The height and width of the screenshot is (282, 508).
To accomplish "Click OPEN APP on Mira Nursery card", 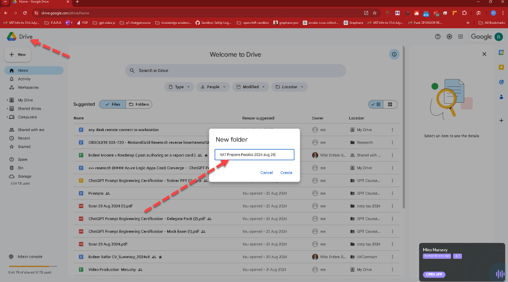I will coord(434,275).
